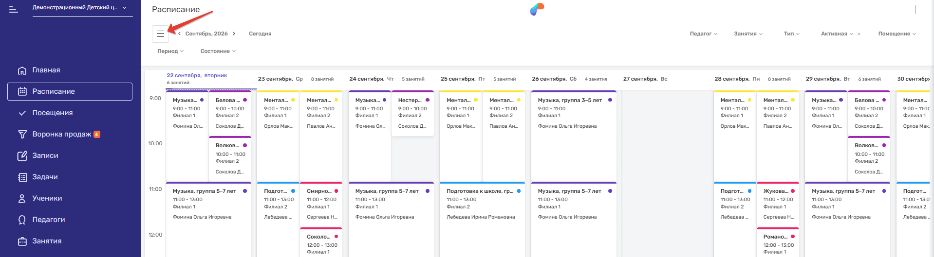Open schedule view menu button
The height and width of the screenshot is (257, 934).
click(160, 34)
